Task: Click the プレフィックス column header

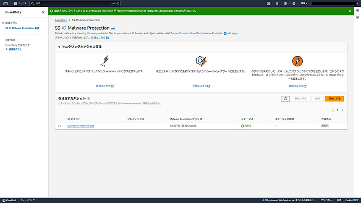Action: (136, 119)
